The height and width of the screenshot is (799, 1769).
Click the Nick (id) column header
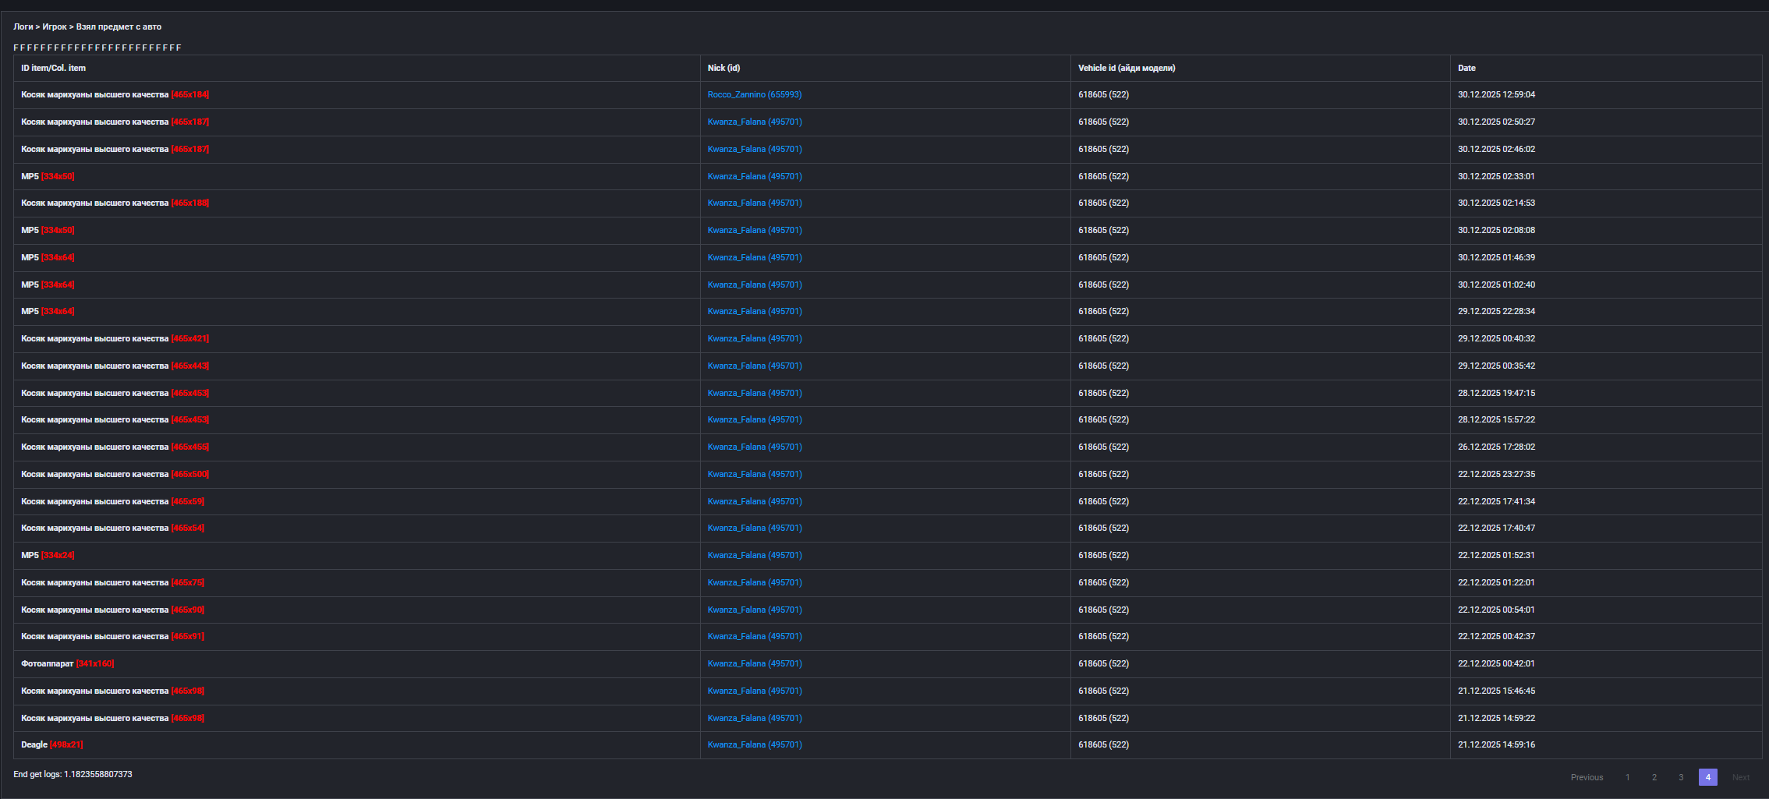[724, 69]
